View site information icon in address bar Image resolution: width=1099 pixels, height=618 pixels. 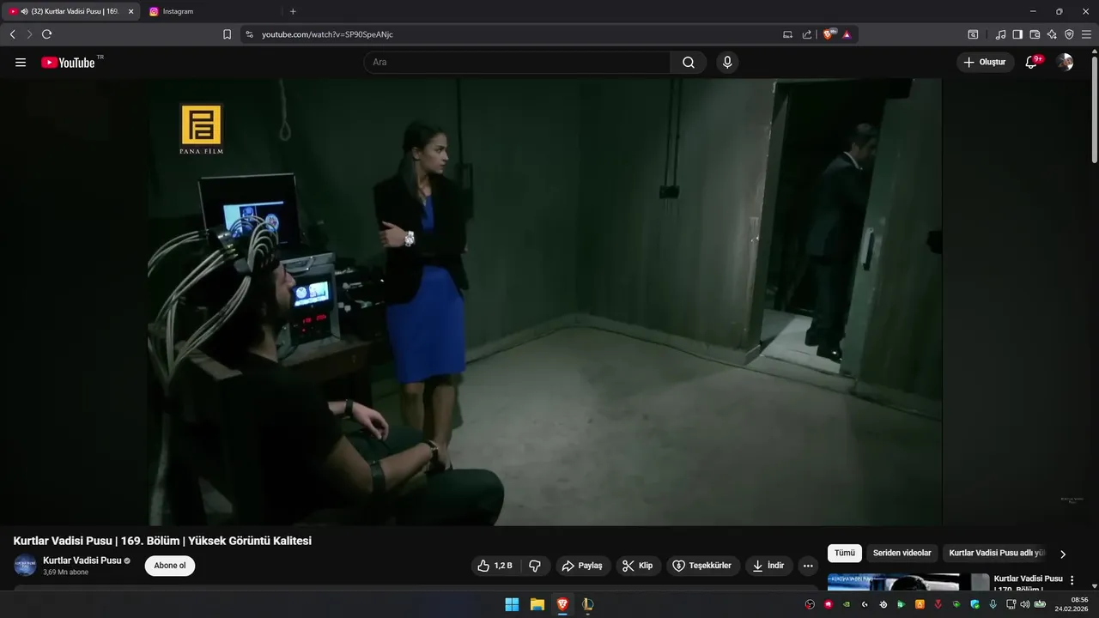click(x=249, y=34)
